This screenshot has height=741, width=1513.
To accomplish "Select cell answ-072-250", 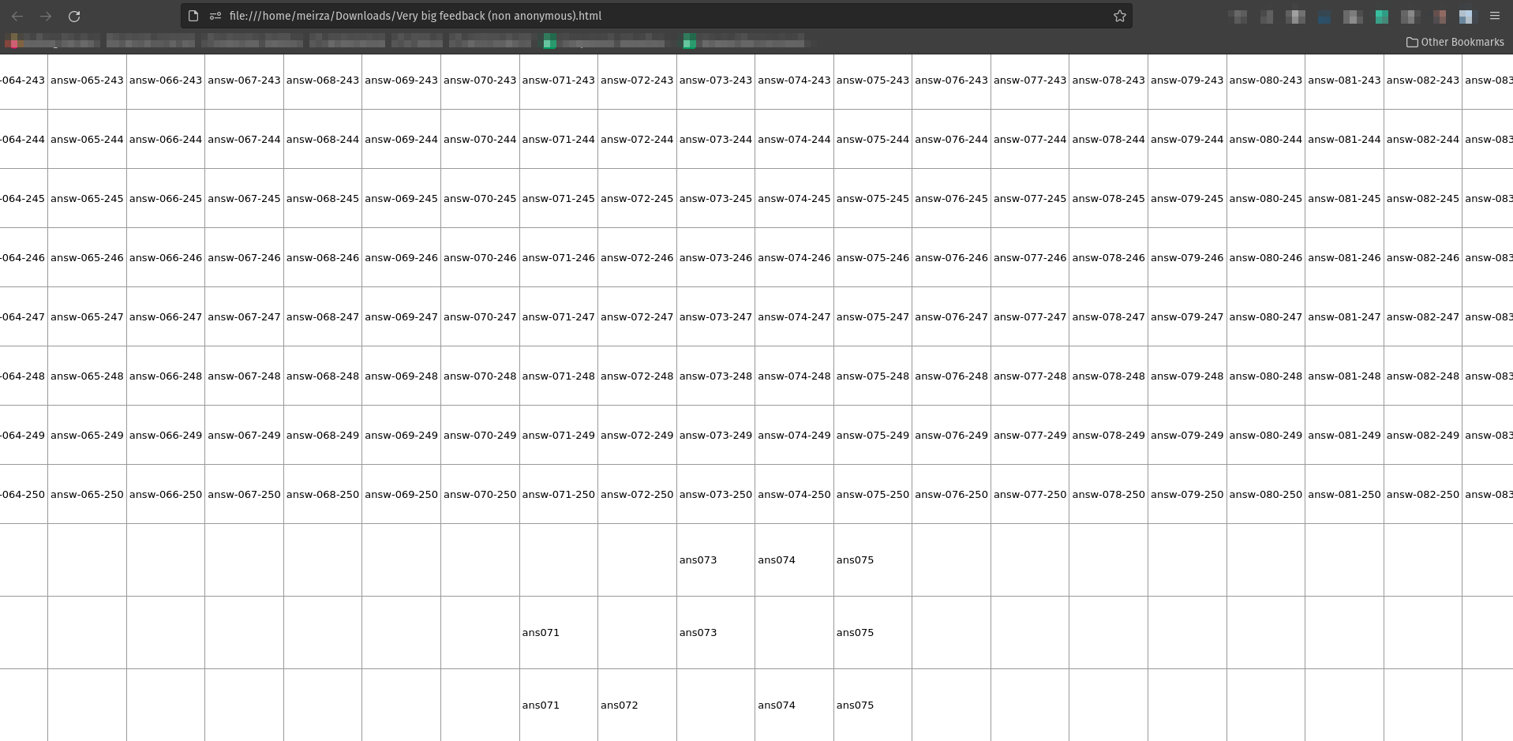I will click(x=637, y=494).
